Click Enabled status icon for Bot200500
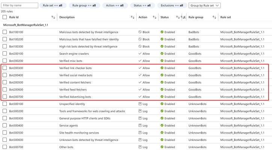 coord(162,82)
